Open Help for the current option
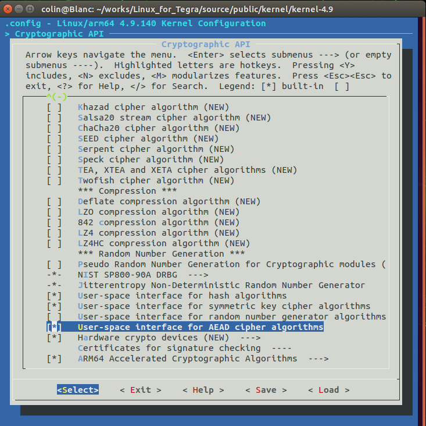The width and height of the screenshot is (426, 426). (203, 390)
